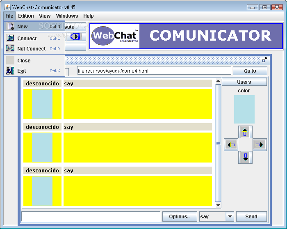Open the Windows menu
The height and width of the screenshot is (229, 287).
click(x=67, y=16)
